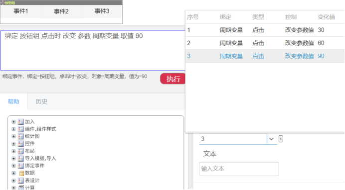This screenshot has height=190, width=345.
Task: Select table row 1 with value 30
Action: pos(265,30)
